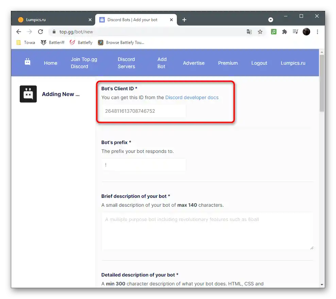
Task: Open the extensions puzzle piece menu
Action: [285, 32]
